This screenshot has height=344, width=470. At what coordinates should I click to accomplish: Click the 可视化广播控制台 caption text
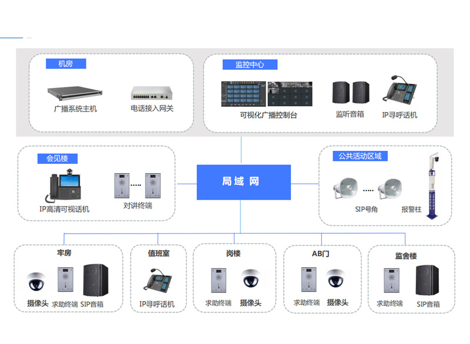coord(268,115)
